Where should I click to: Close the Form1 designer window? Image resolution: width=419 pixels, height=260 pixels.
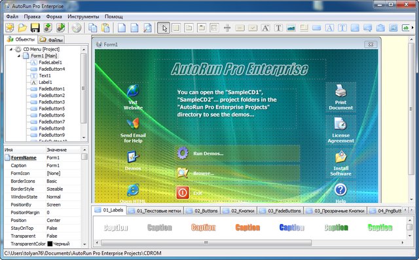pyautogui.click(x=371, y=45)
